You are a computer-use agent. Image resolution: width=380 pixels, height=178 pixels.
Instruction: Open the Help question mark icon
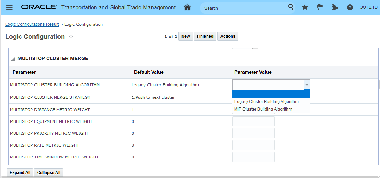350,7
